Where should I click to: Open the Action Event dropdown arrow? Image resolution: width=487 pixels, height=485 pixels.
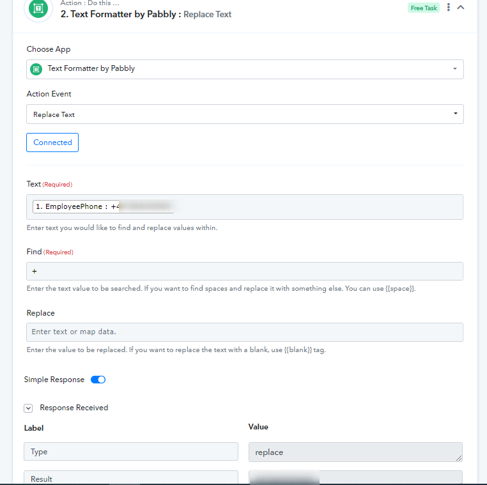pos(455,114)
